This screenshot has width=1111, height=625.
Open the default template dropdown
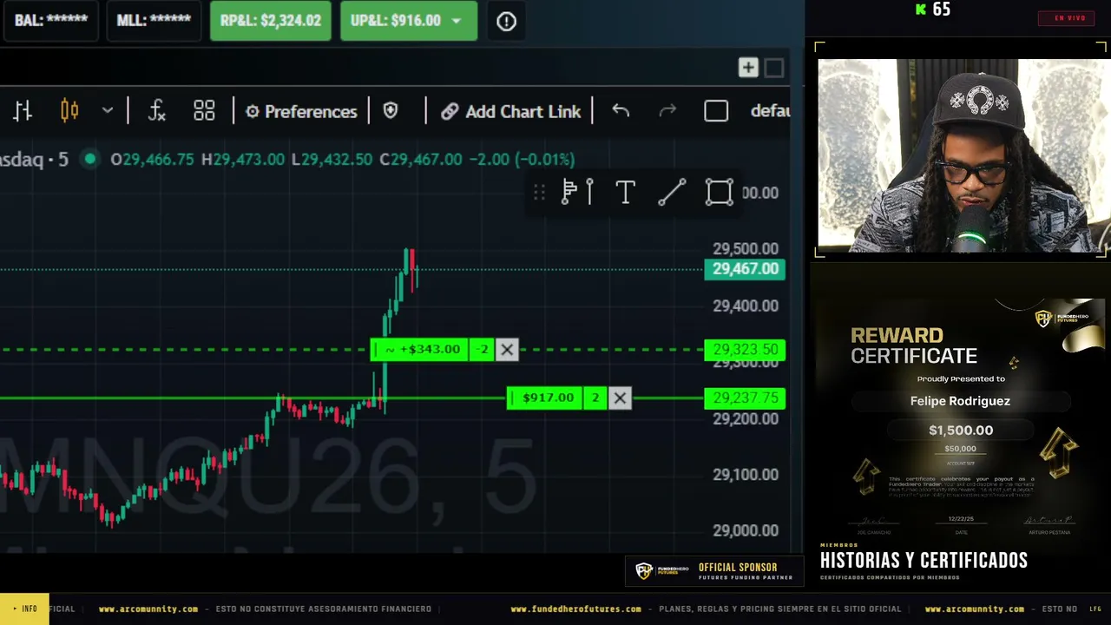pos(770,111)
